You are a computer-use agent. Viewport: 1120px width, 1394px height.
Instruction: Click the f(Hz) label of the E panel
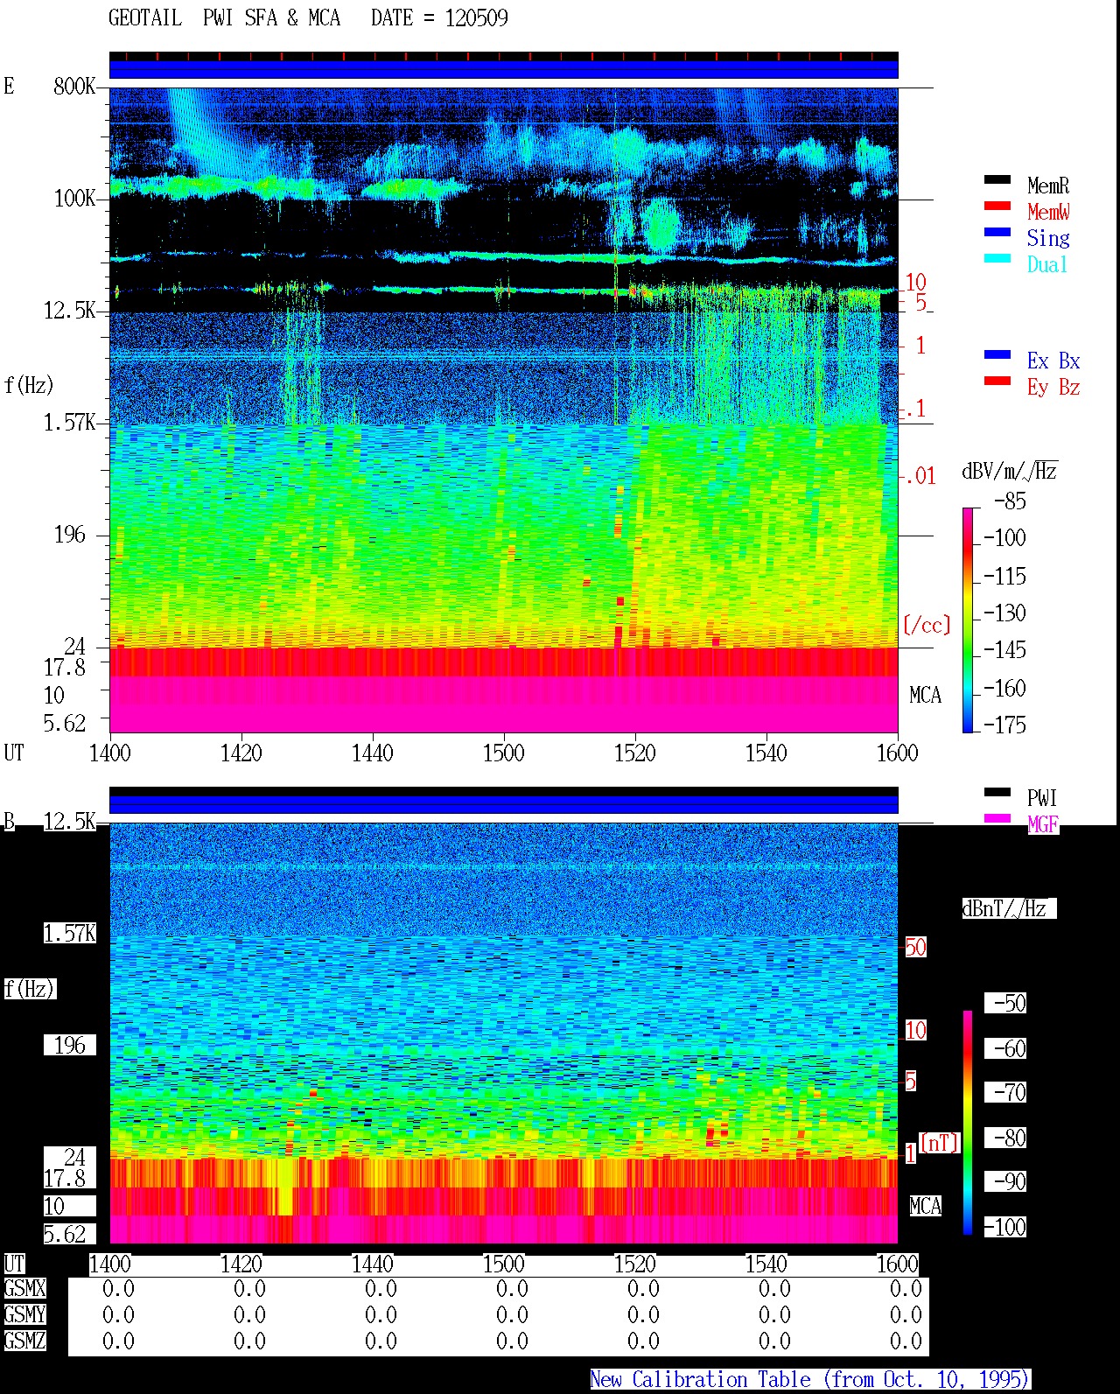29,385
